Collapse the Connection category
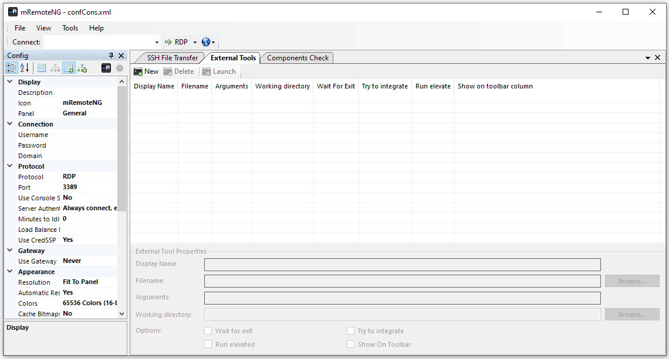This screenshot has width=669, height=359. pyautogui.click(x=10, y=124)
